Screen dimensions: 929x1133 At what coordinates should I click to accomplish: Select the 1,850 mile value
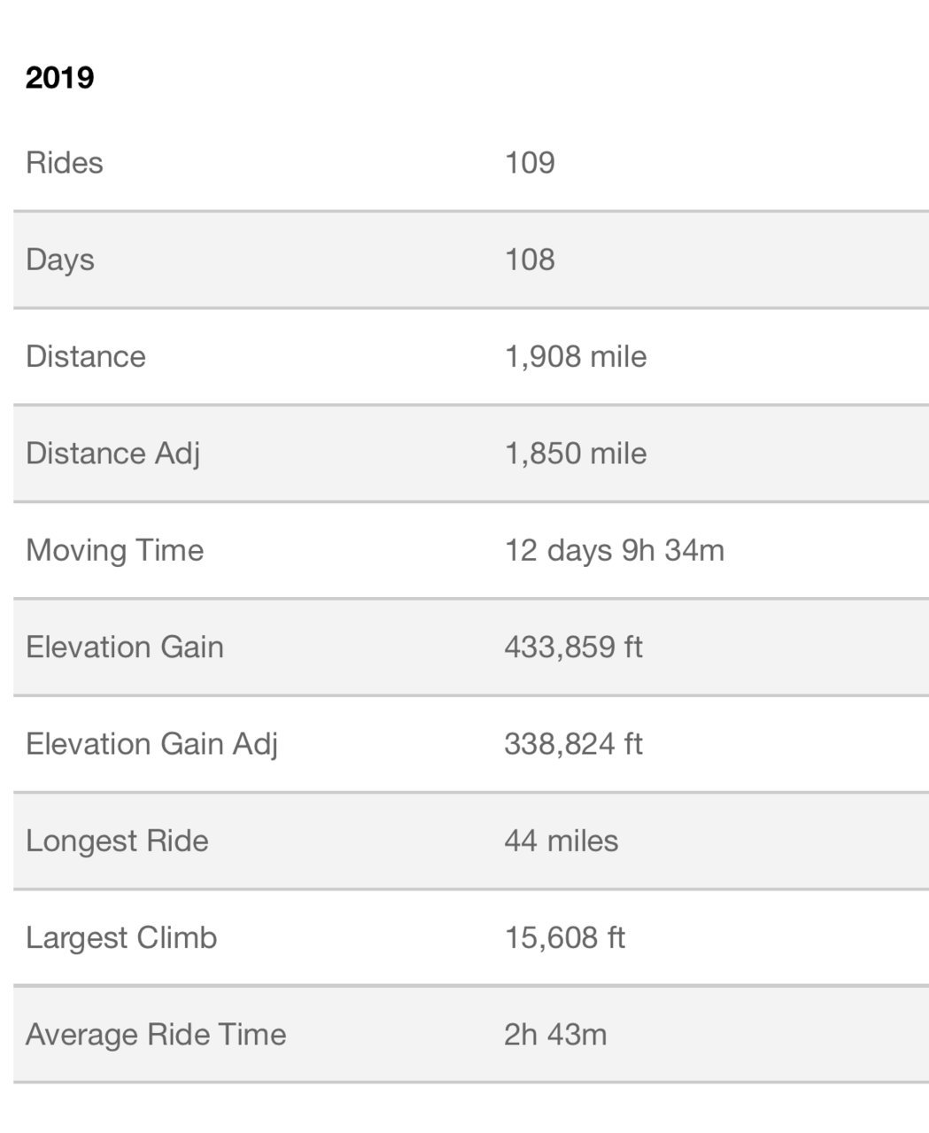click(x=576, y=453)
